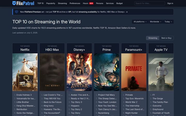186x116 pixels.
Task: Open the Apple TV heading link
Action: tap(161, 50)
